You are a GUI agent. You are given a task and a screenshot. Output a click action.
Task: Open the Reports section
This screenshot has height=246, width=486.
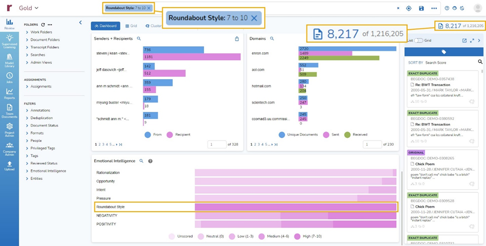(x=9, y=93)
